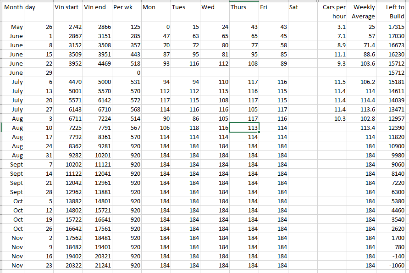Click the 'Weekly Average' header cell
Screen dimensions: 409x273
click(x=363, y=11)
